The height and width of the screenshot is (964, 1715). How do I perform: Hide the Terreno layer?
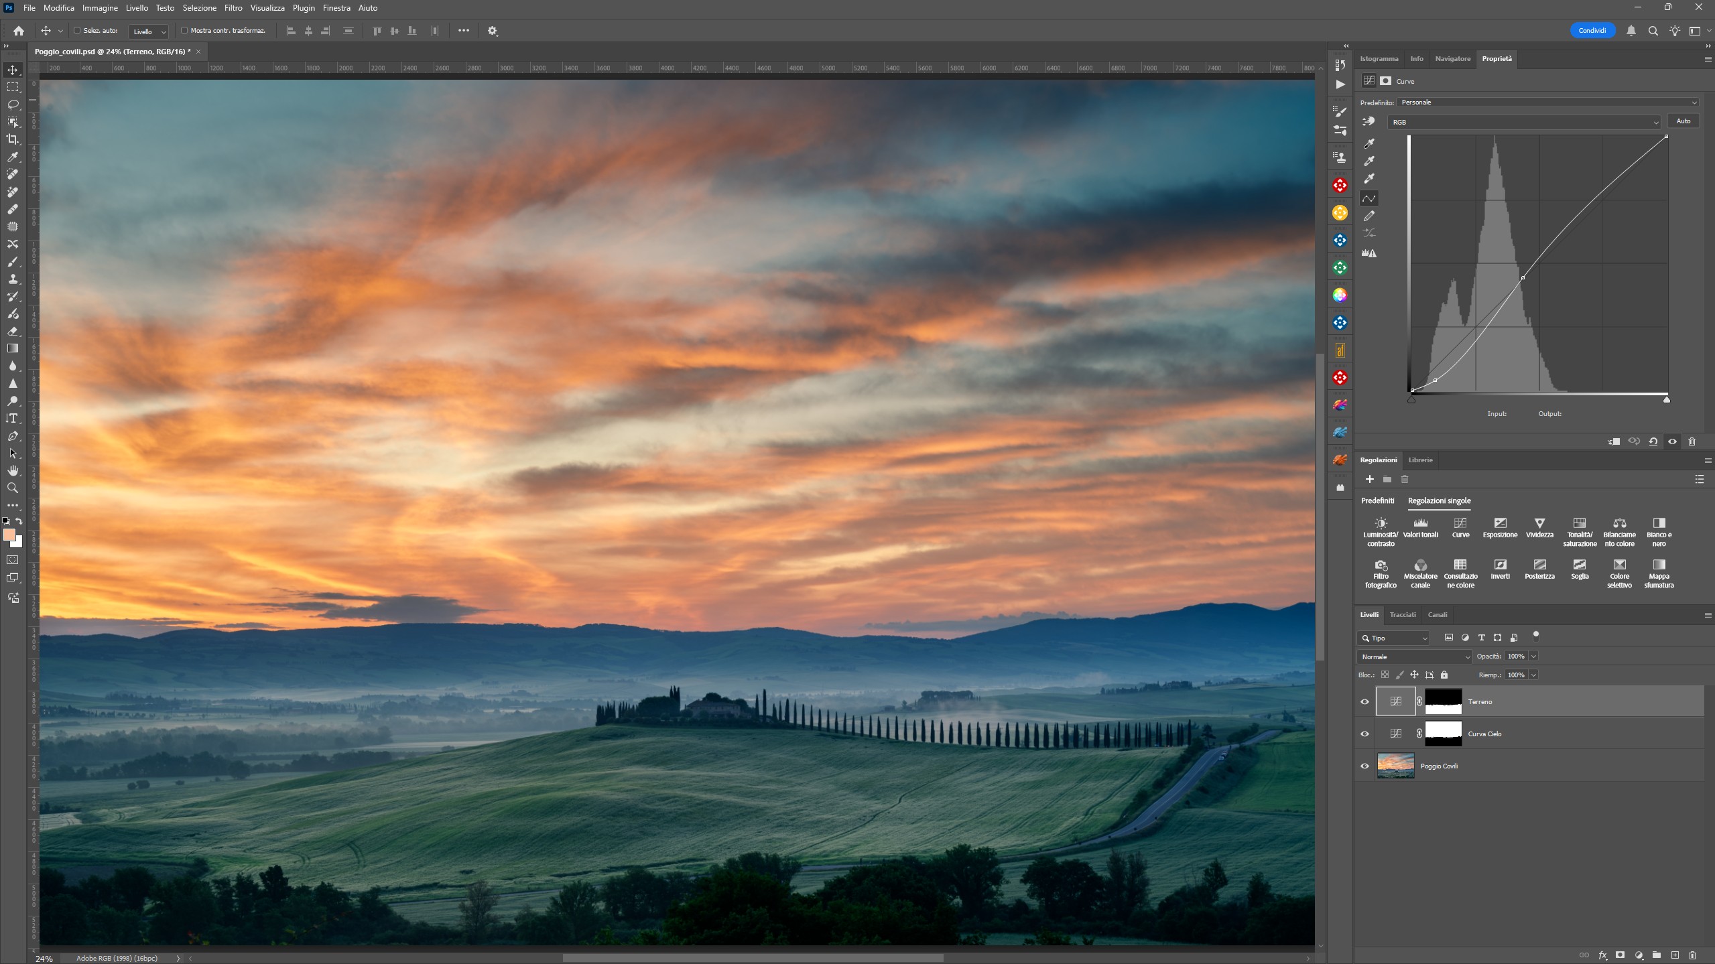[1364, 701]
